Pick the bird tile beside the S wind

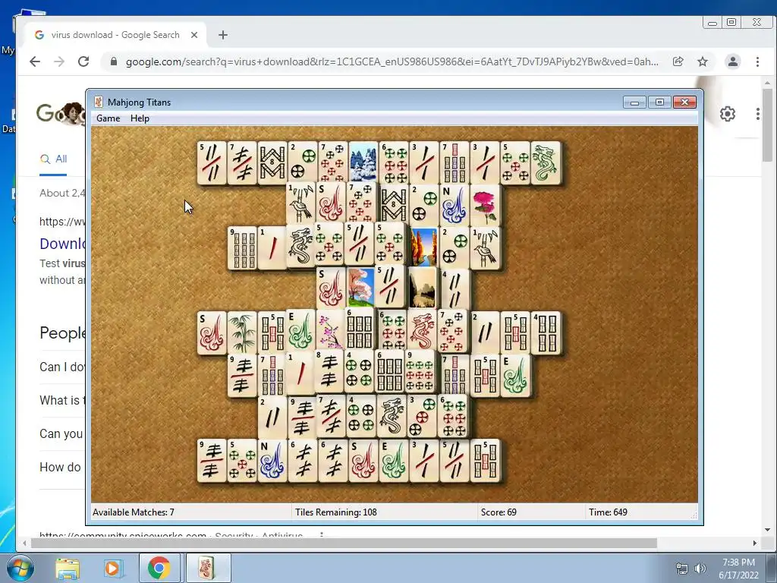pos(300,203)
